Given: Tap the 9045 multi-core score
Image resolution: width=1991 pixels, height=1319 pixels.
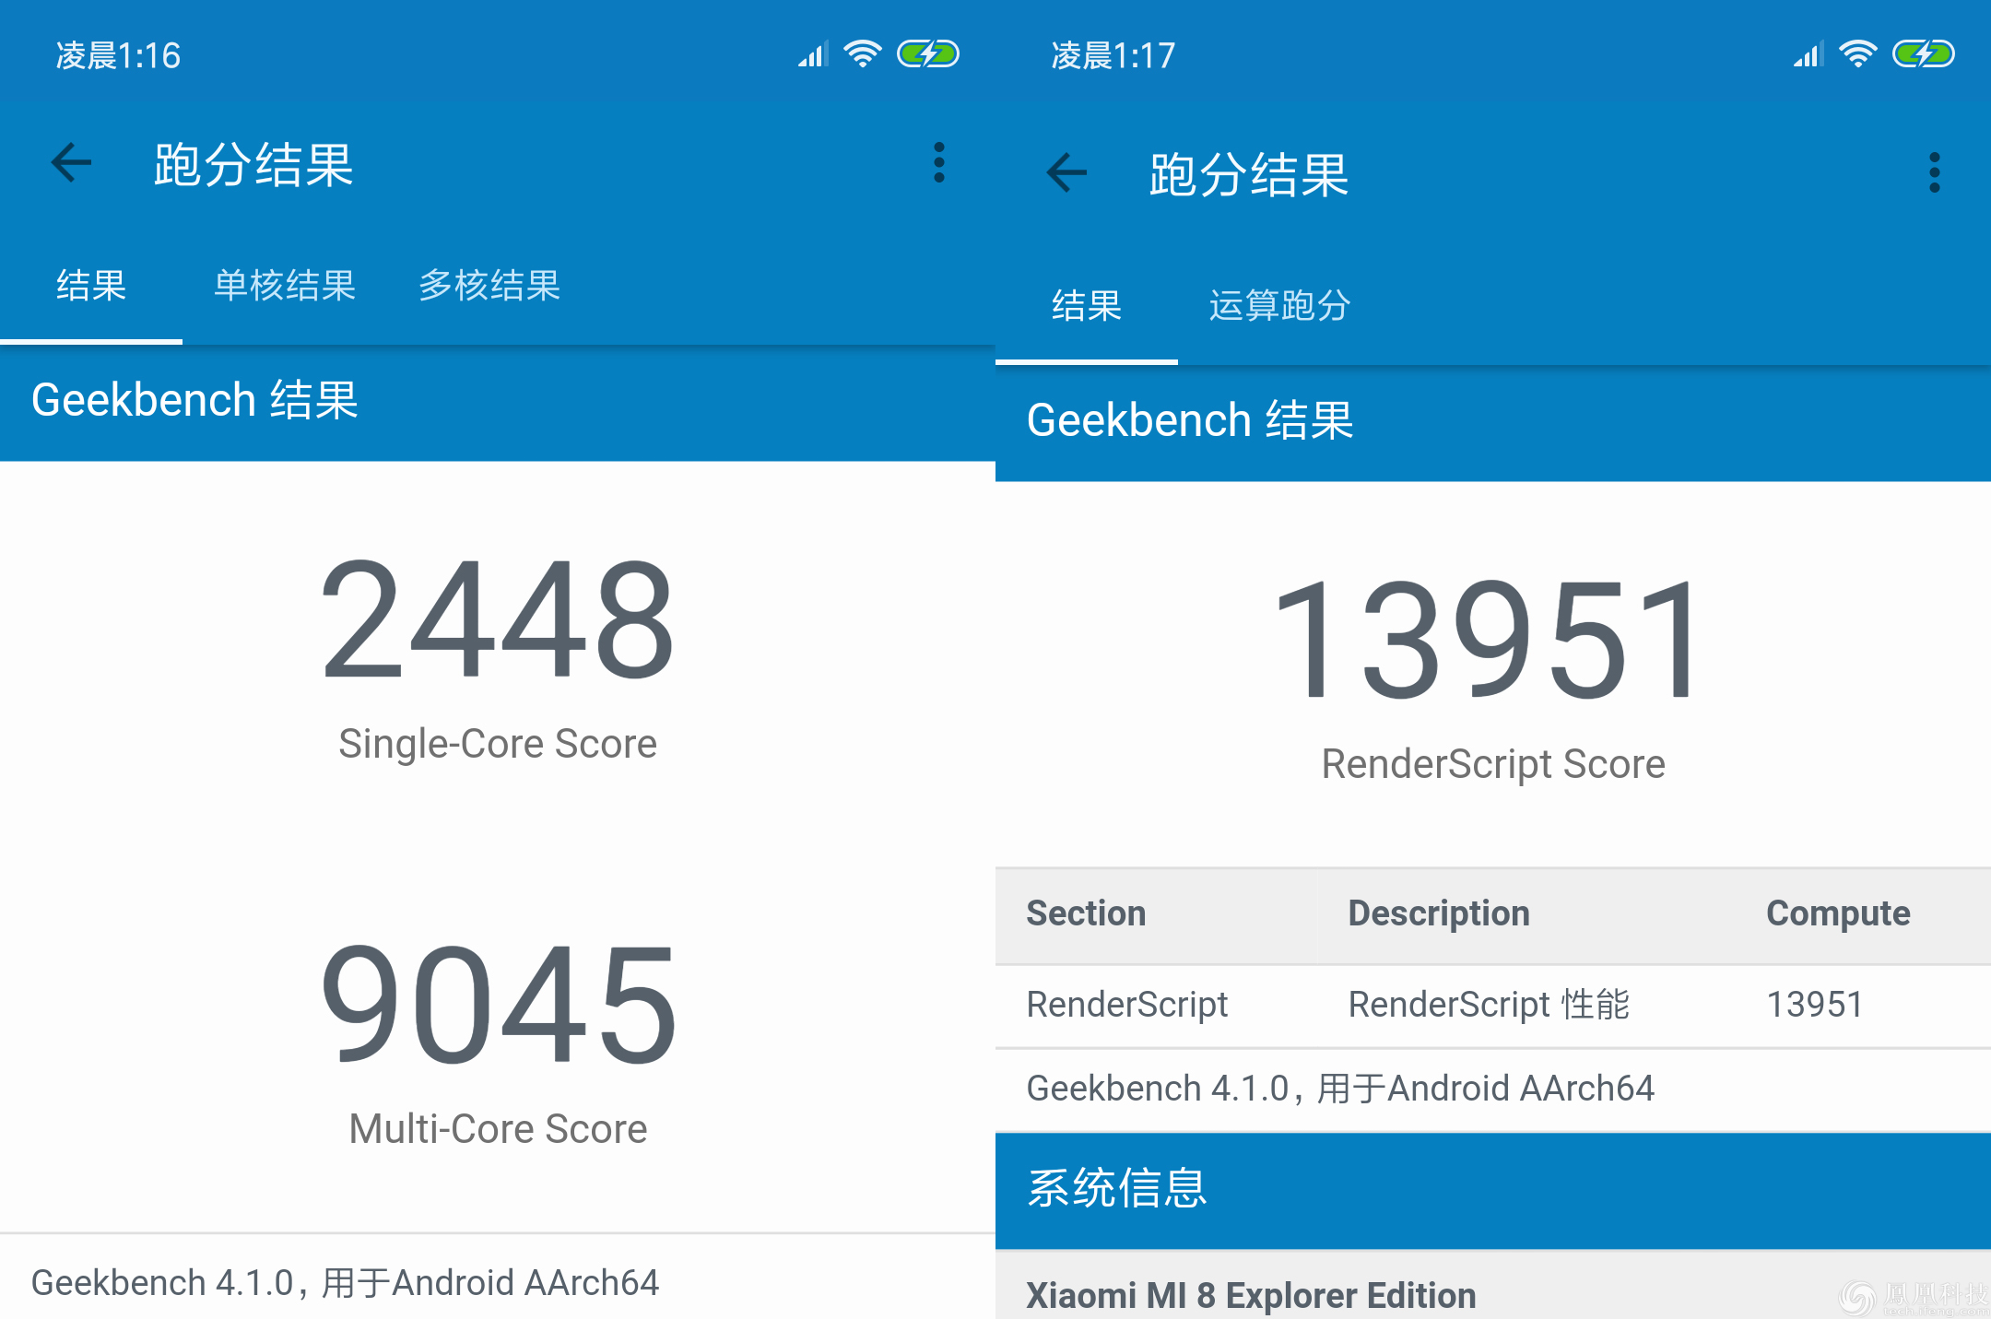Looking at the screenshot, I should tap(498, 1004).
